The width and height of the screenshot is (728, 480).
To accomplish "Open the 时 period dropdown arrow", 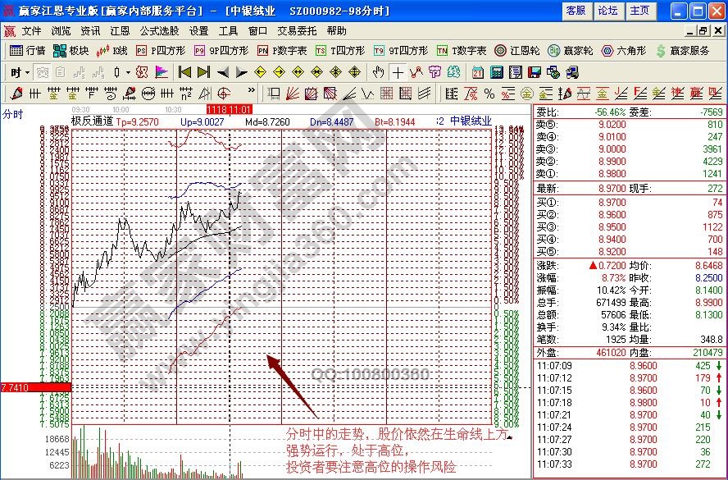I will point(27,72).
